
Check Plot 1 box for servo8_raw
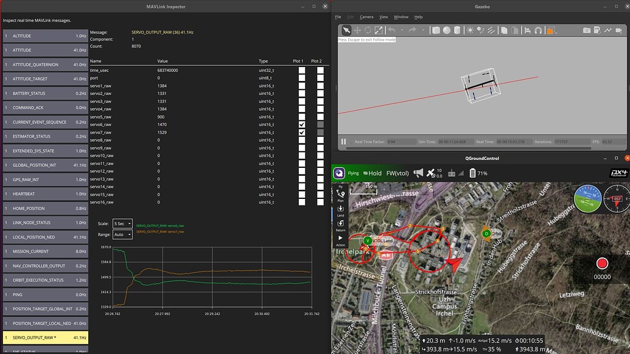(302, 140)
